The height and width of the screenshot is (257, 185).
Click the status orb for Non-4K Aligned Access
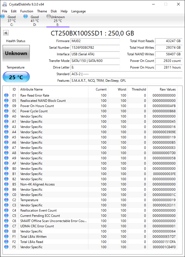point(6,184)
